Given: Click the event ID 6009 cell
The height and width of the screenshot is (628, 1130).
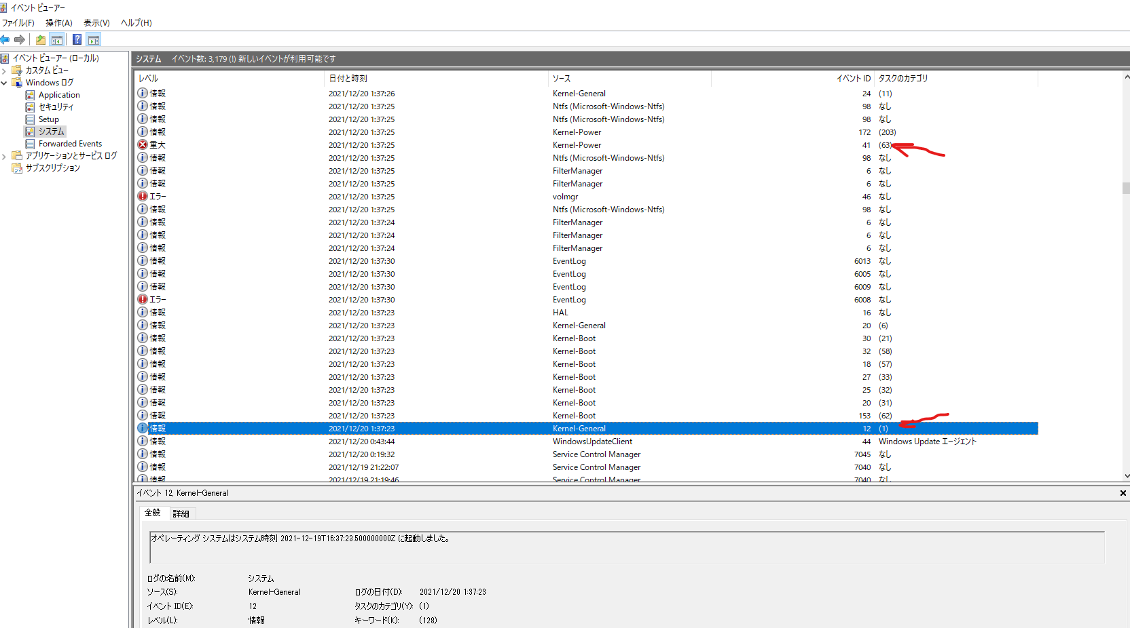Looking at the screenshot, I should tap(862, 287).
